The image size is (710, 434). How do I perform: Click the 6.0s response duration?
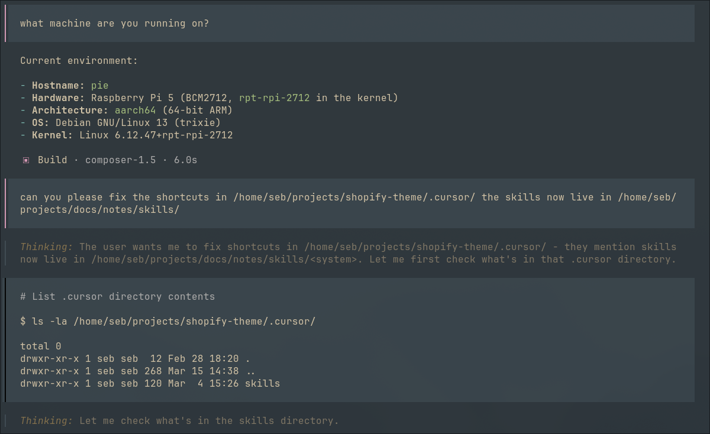[x=185, y=160]
